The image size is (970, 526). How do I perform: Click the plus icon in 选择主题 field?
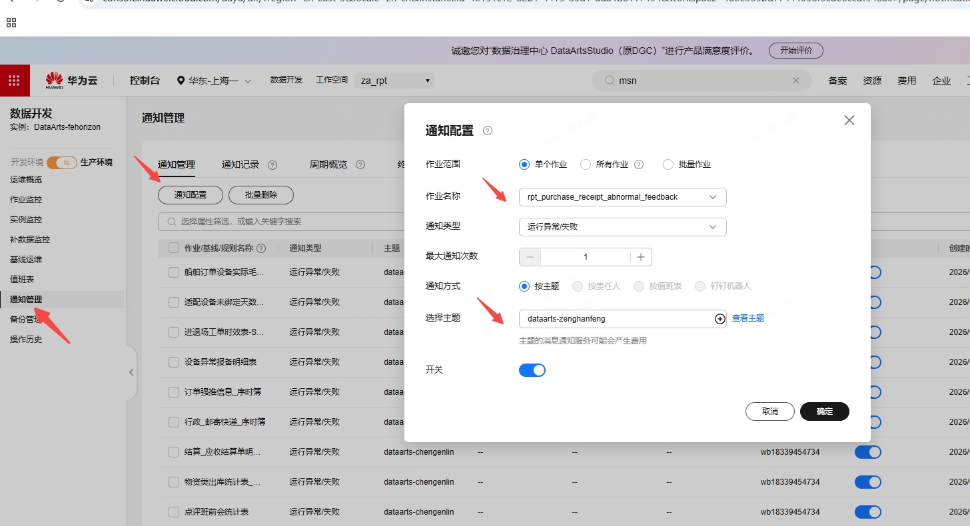point(720,319)
